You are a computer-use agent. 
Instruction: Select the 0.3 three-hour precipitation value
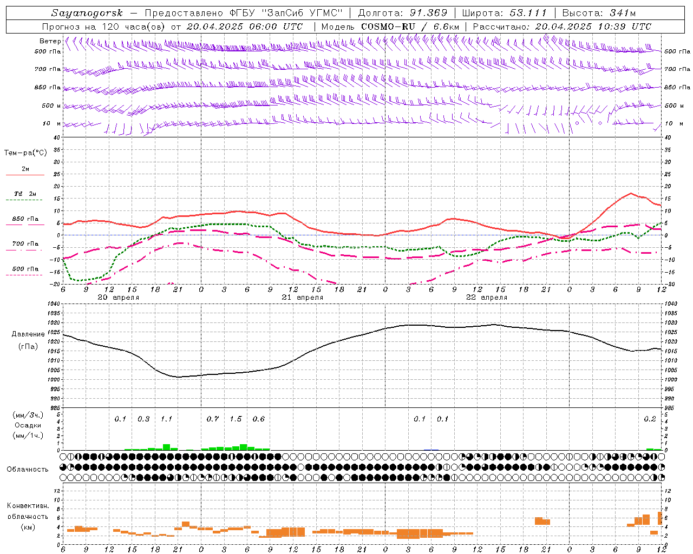point(143,419)
